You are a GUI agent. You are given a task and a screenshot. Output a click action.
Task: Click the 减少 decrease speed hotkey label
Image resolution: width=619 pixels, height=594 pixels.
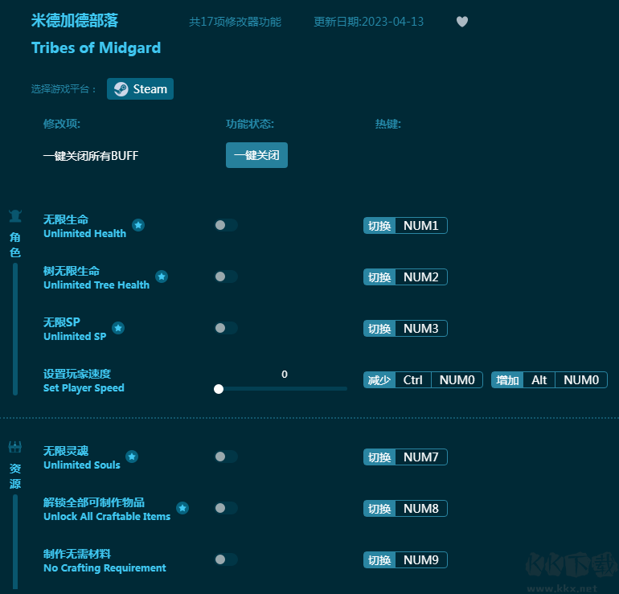tap(379, 380)
